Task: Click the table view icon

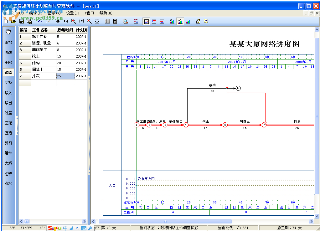Action: click(x=136, y=21)
